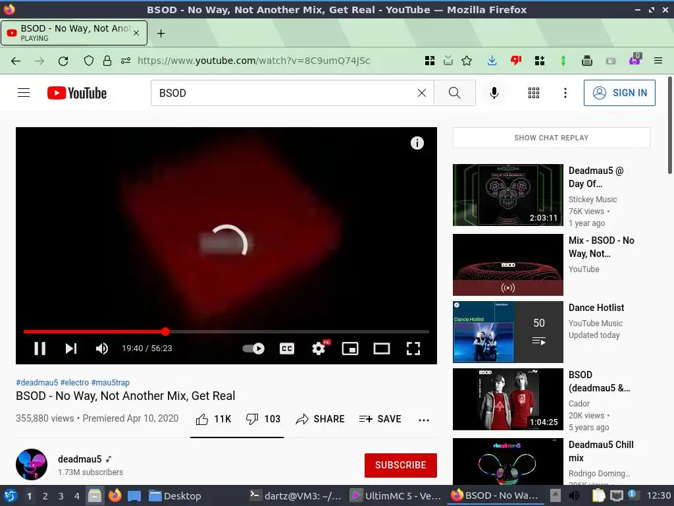Screen dimensions: 674x506
Task: Switch to workspace 4
Action: (x=77, y=496)
